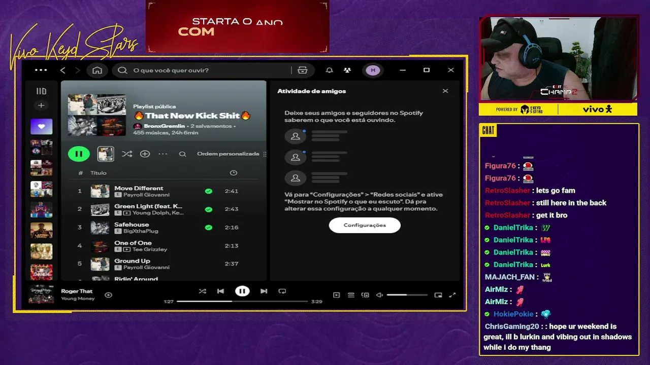Toggle repeat mode
650x365 pixels.
point(282,291)
